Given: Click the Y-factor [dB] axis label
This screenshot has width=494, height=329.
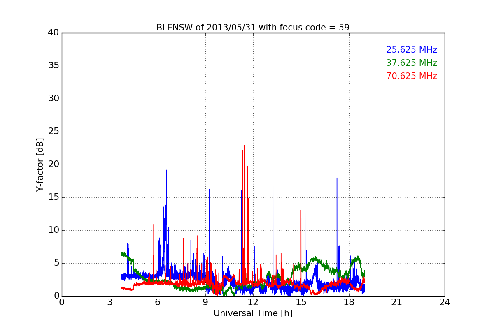Looking at the screenshot, I should pyautogui.click(x=40, y=164).
